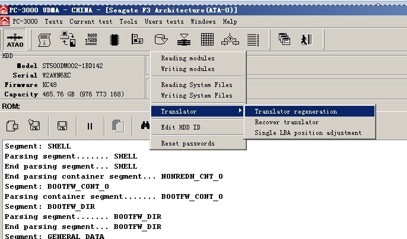
Task: Open the Tools menu
Action: (129, 21)
